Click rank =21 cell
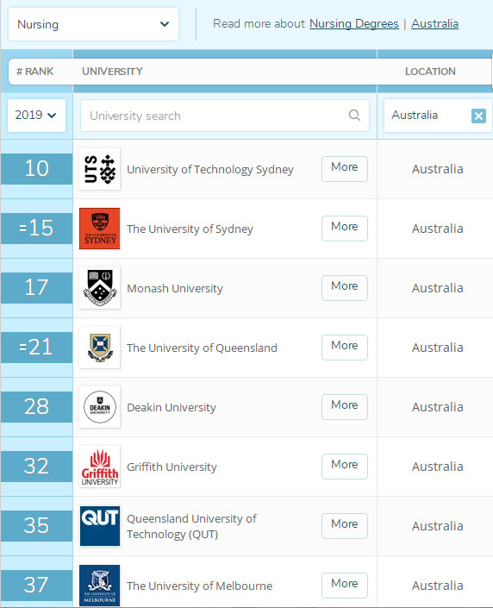The image size is (493, 608). [36, 348]
